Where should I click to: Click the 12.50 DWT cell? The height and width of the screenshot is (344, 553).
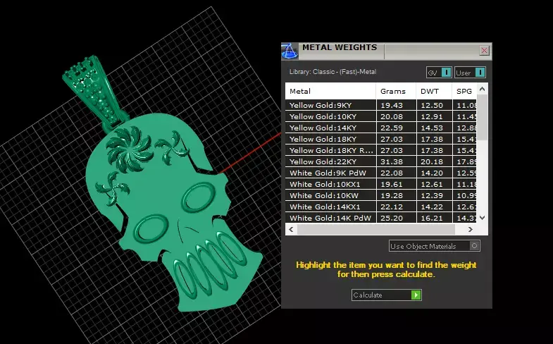tap(435, 105)
